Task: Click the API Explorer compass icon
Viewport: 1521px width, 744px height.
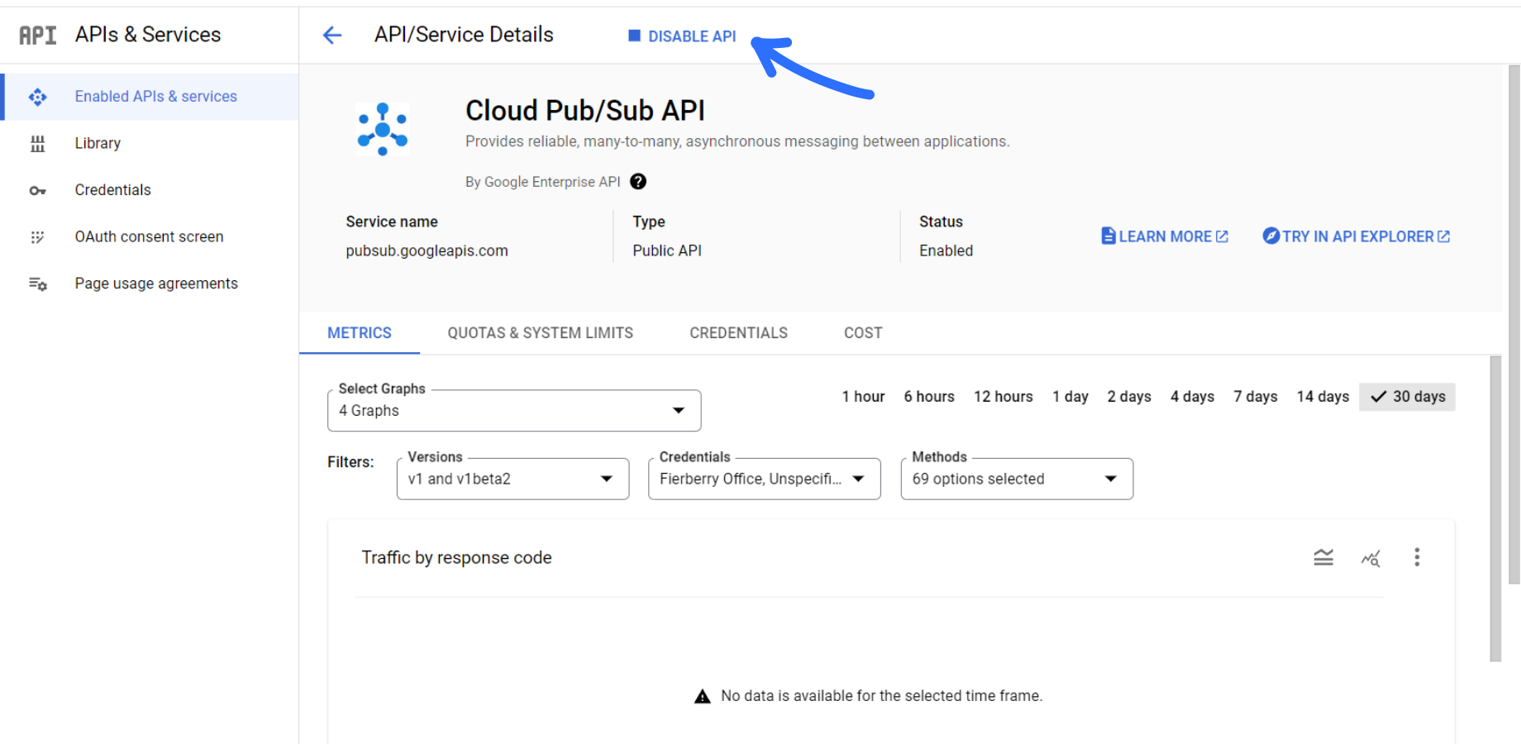Action: point(1271,236)
